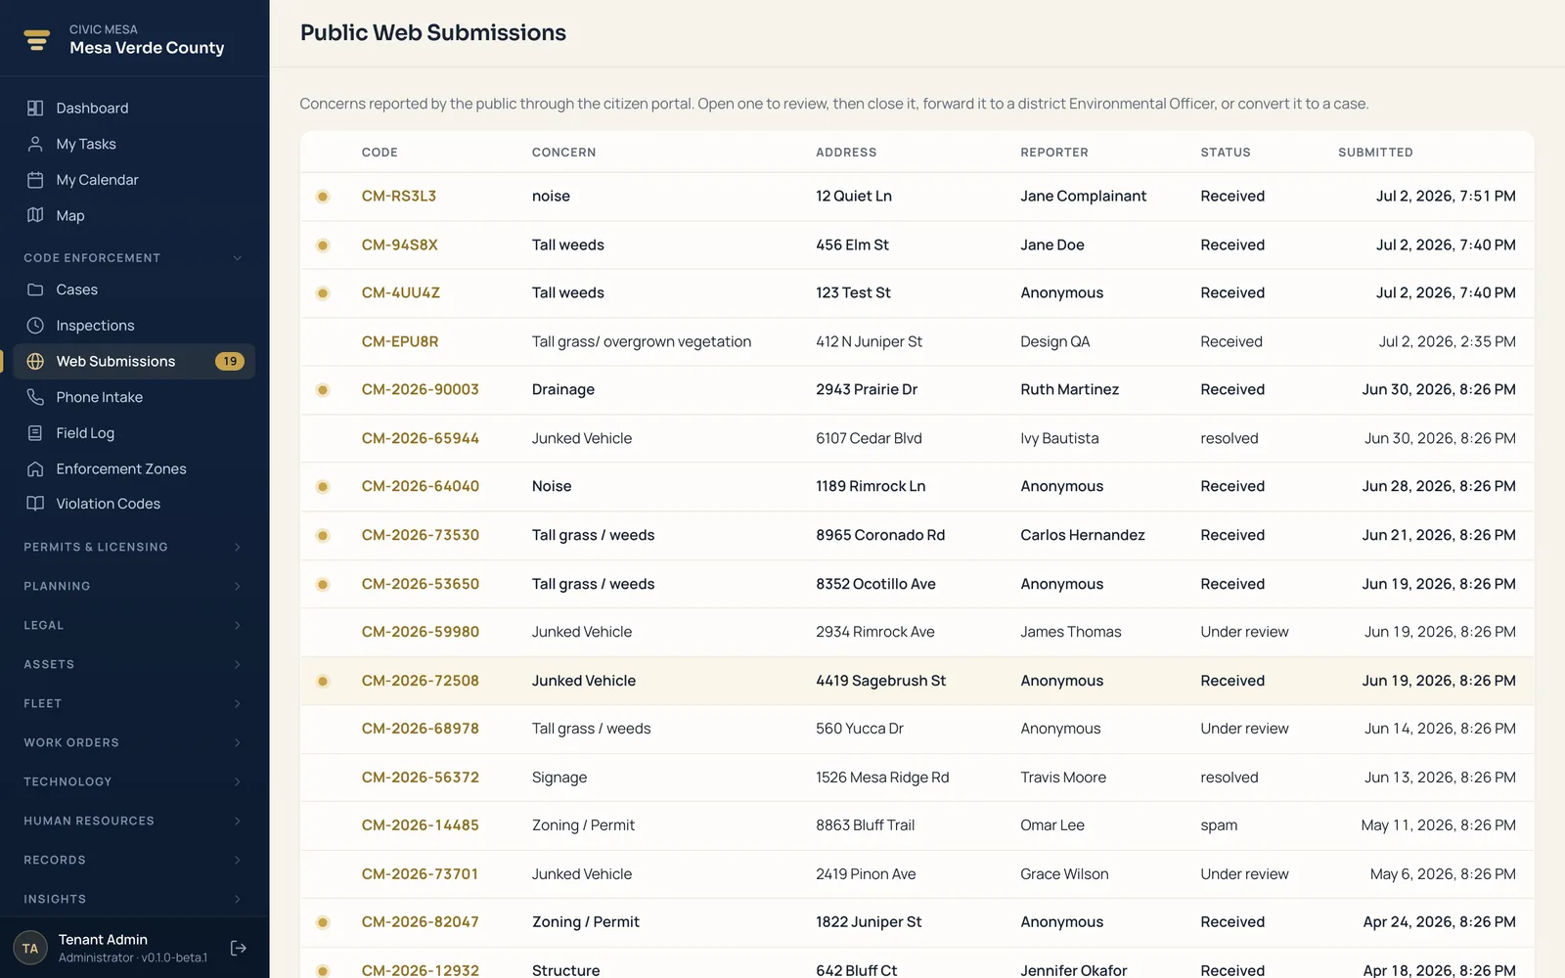This screenshot has height=978, width=1565.
Task: Open Phone Intake phone icon
Action: coord(35,397)
